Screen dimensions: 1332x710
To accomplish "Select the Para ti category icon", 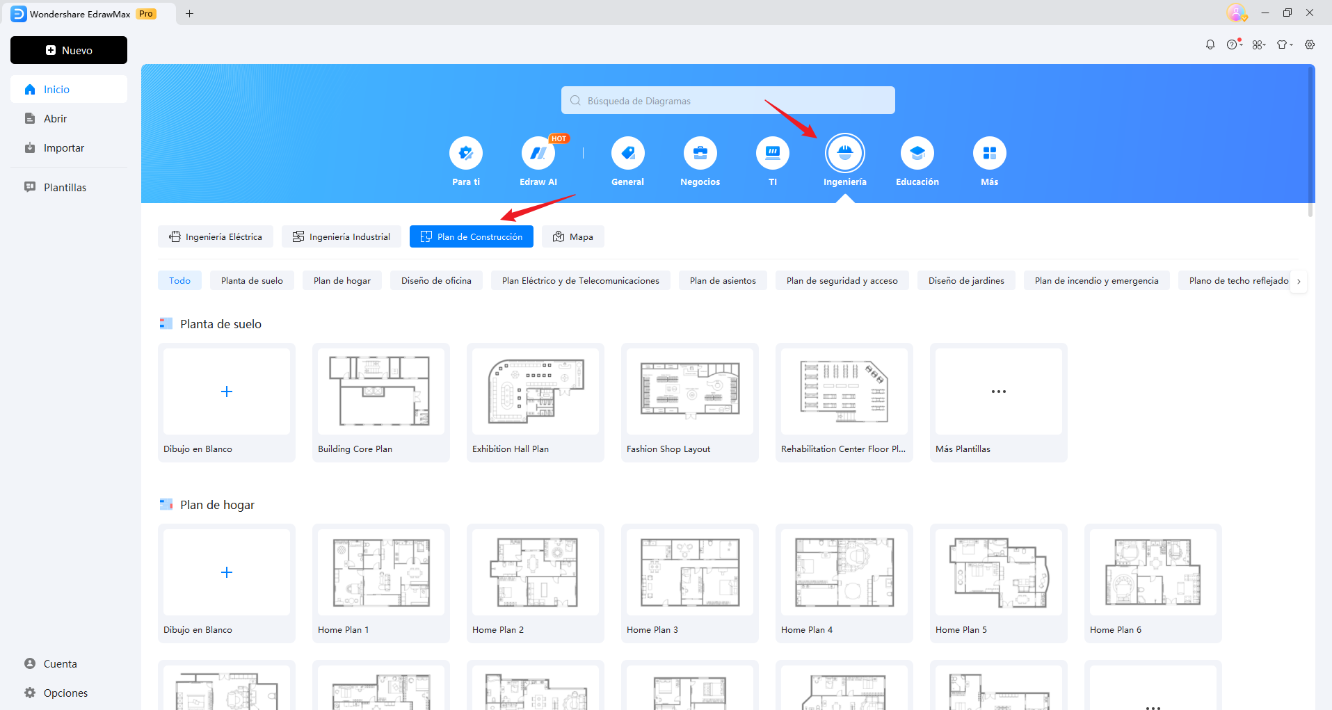I will [x=465, y=153].
